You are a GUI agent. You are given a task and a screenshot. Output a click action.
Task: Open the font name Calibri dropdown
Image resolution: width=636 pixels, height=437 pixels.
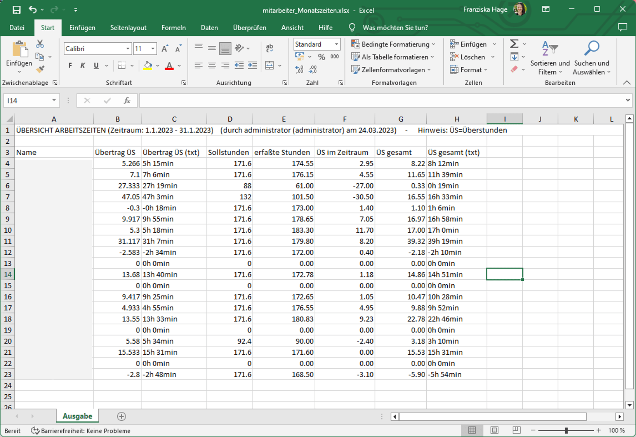coord(128,49)
